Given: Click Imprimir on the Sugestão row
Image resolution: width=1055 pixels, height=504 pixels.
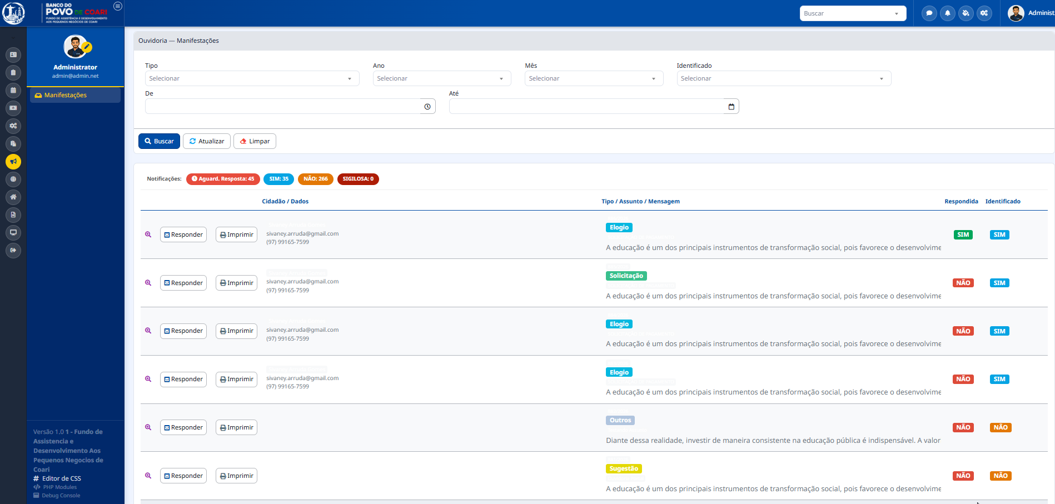Looking at the screenshot, I should [236, 476].
